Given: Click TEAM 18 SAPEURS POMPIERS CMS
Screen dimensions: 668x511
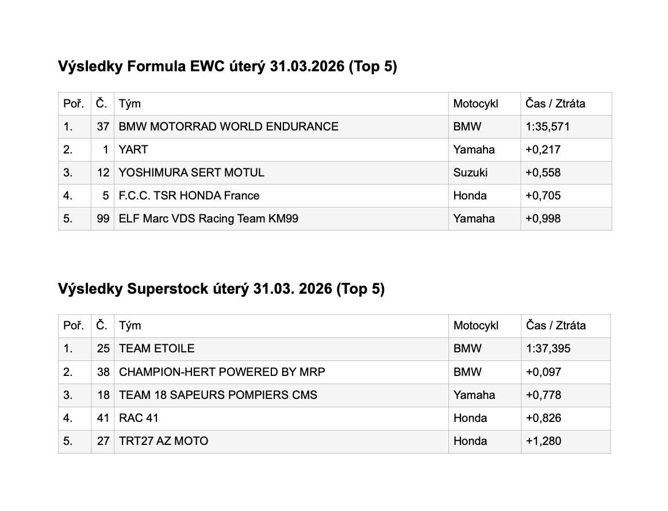Looking at the screenshot, I should (218, 395).
